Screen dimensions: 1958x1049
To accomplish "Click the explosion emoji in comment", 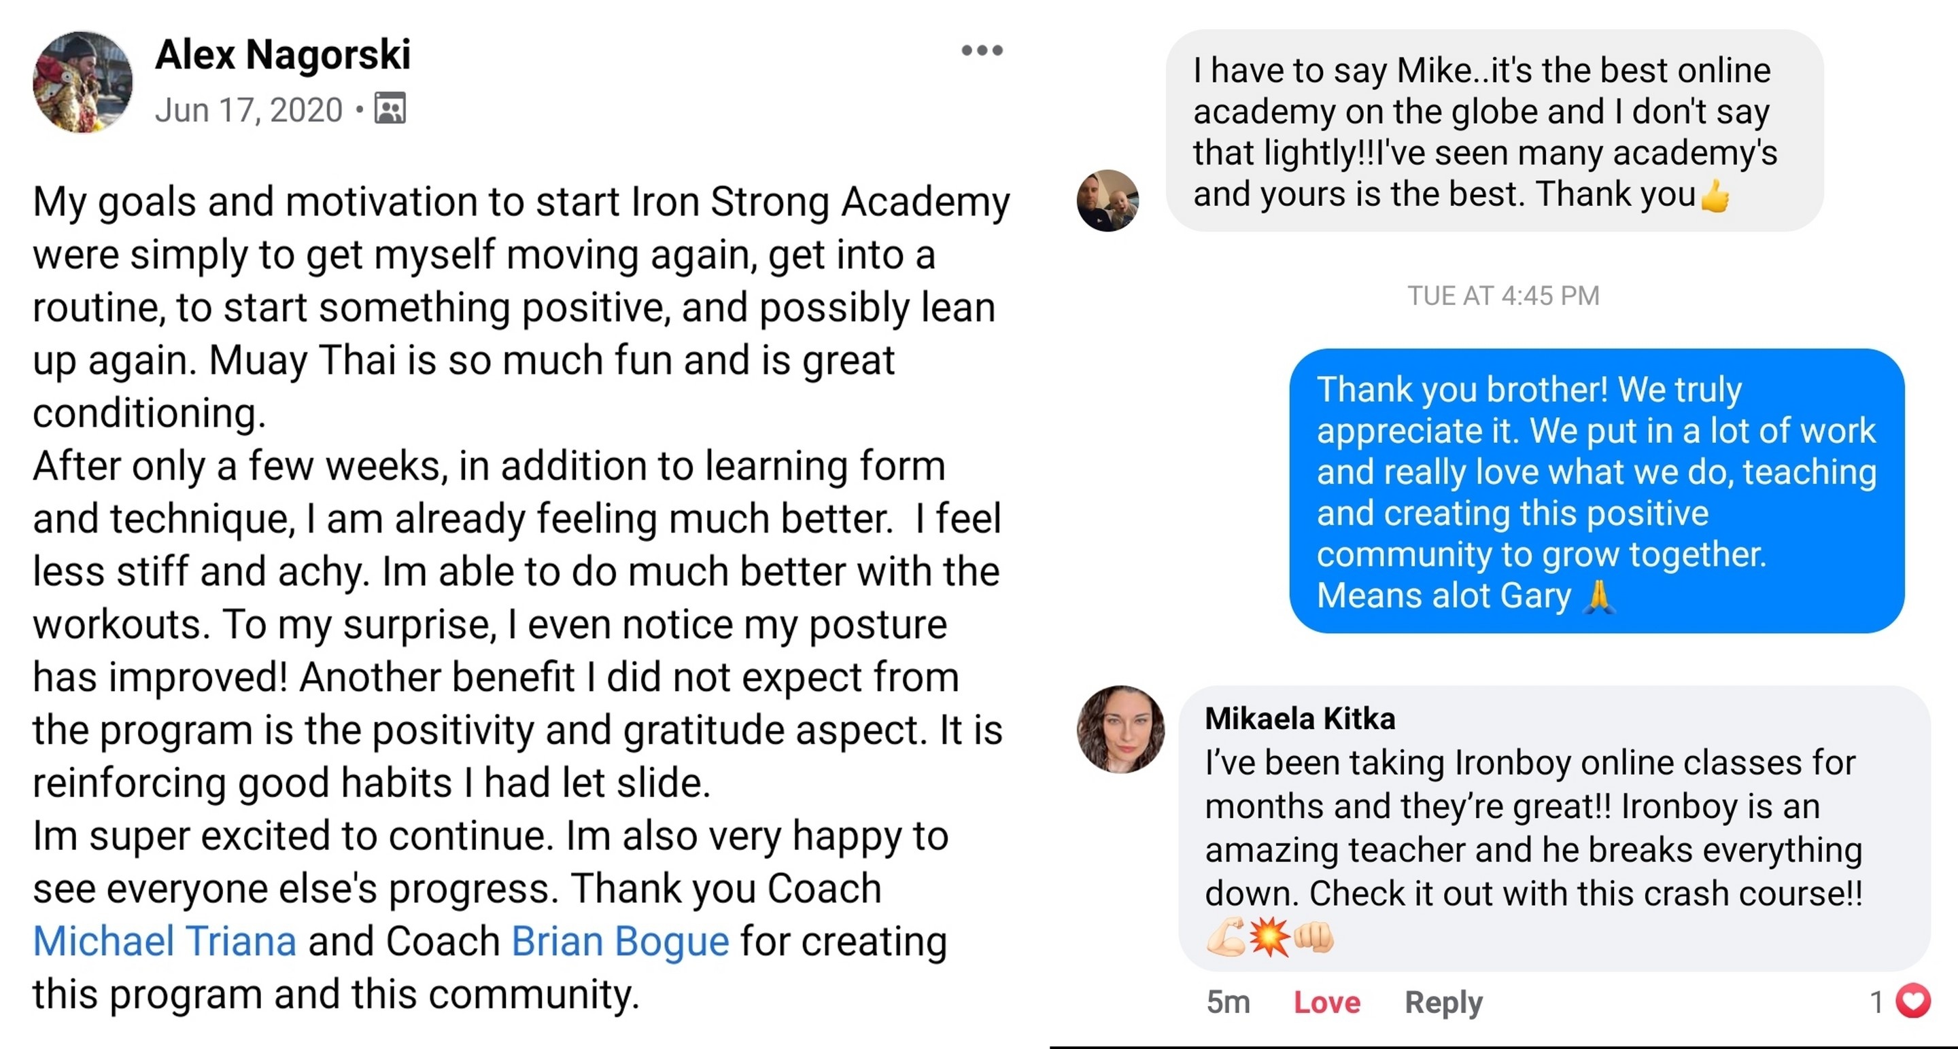I will pos(1269,937).
